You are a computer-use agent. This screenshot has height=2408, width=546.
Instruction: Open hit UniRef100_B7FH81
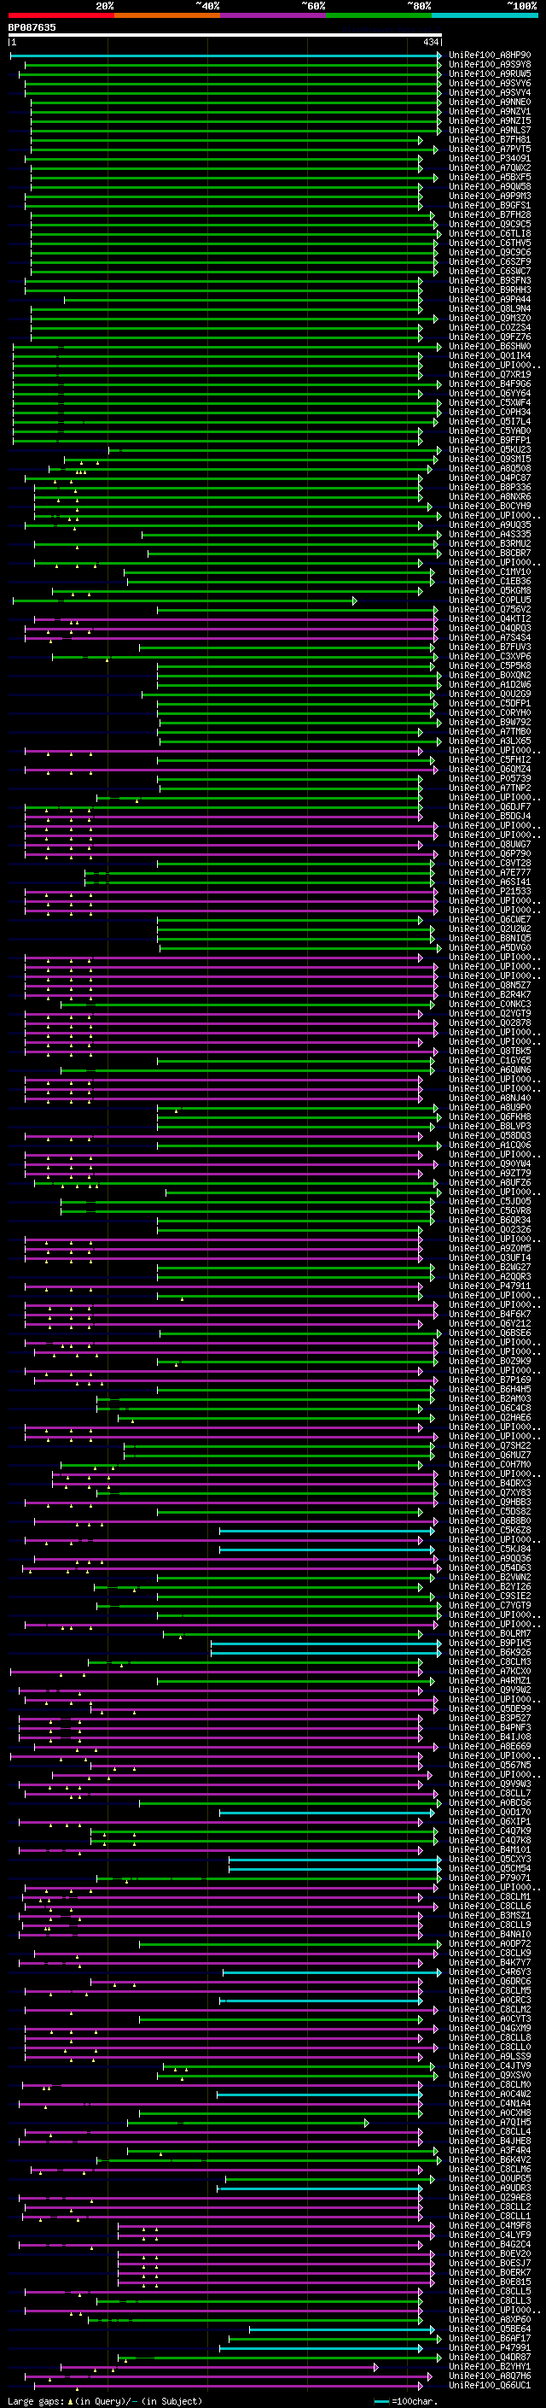pos(490,140)
